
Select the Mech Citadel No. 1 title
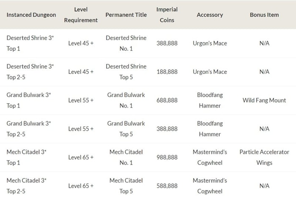pos(126,157)
